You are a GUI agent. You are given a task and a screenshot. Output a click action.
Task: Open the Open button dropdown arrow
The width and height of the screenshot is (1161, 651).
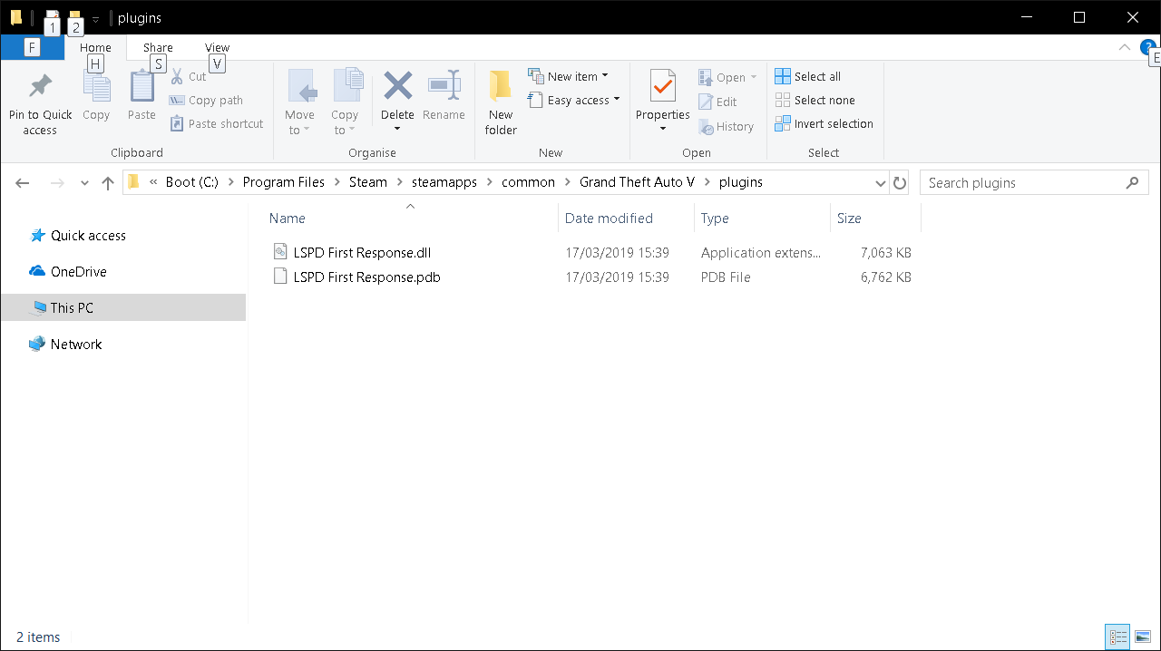click(754, 77)
